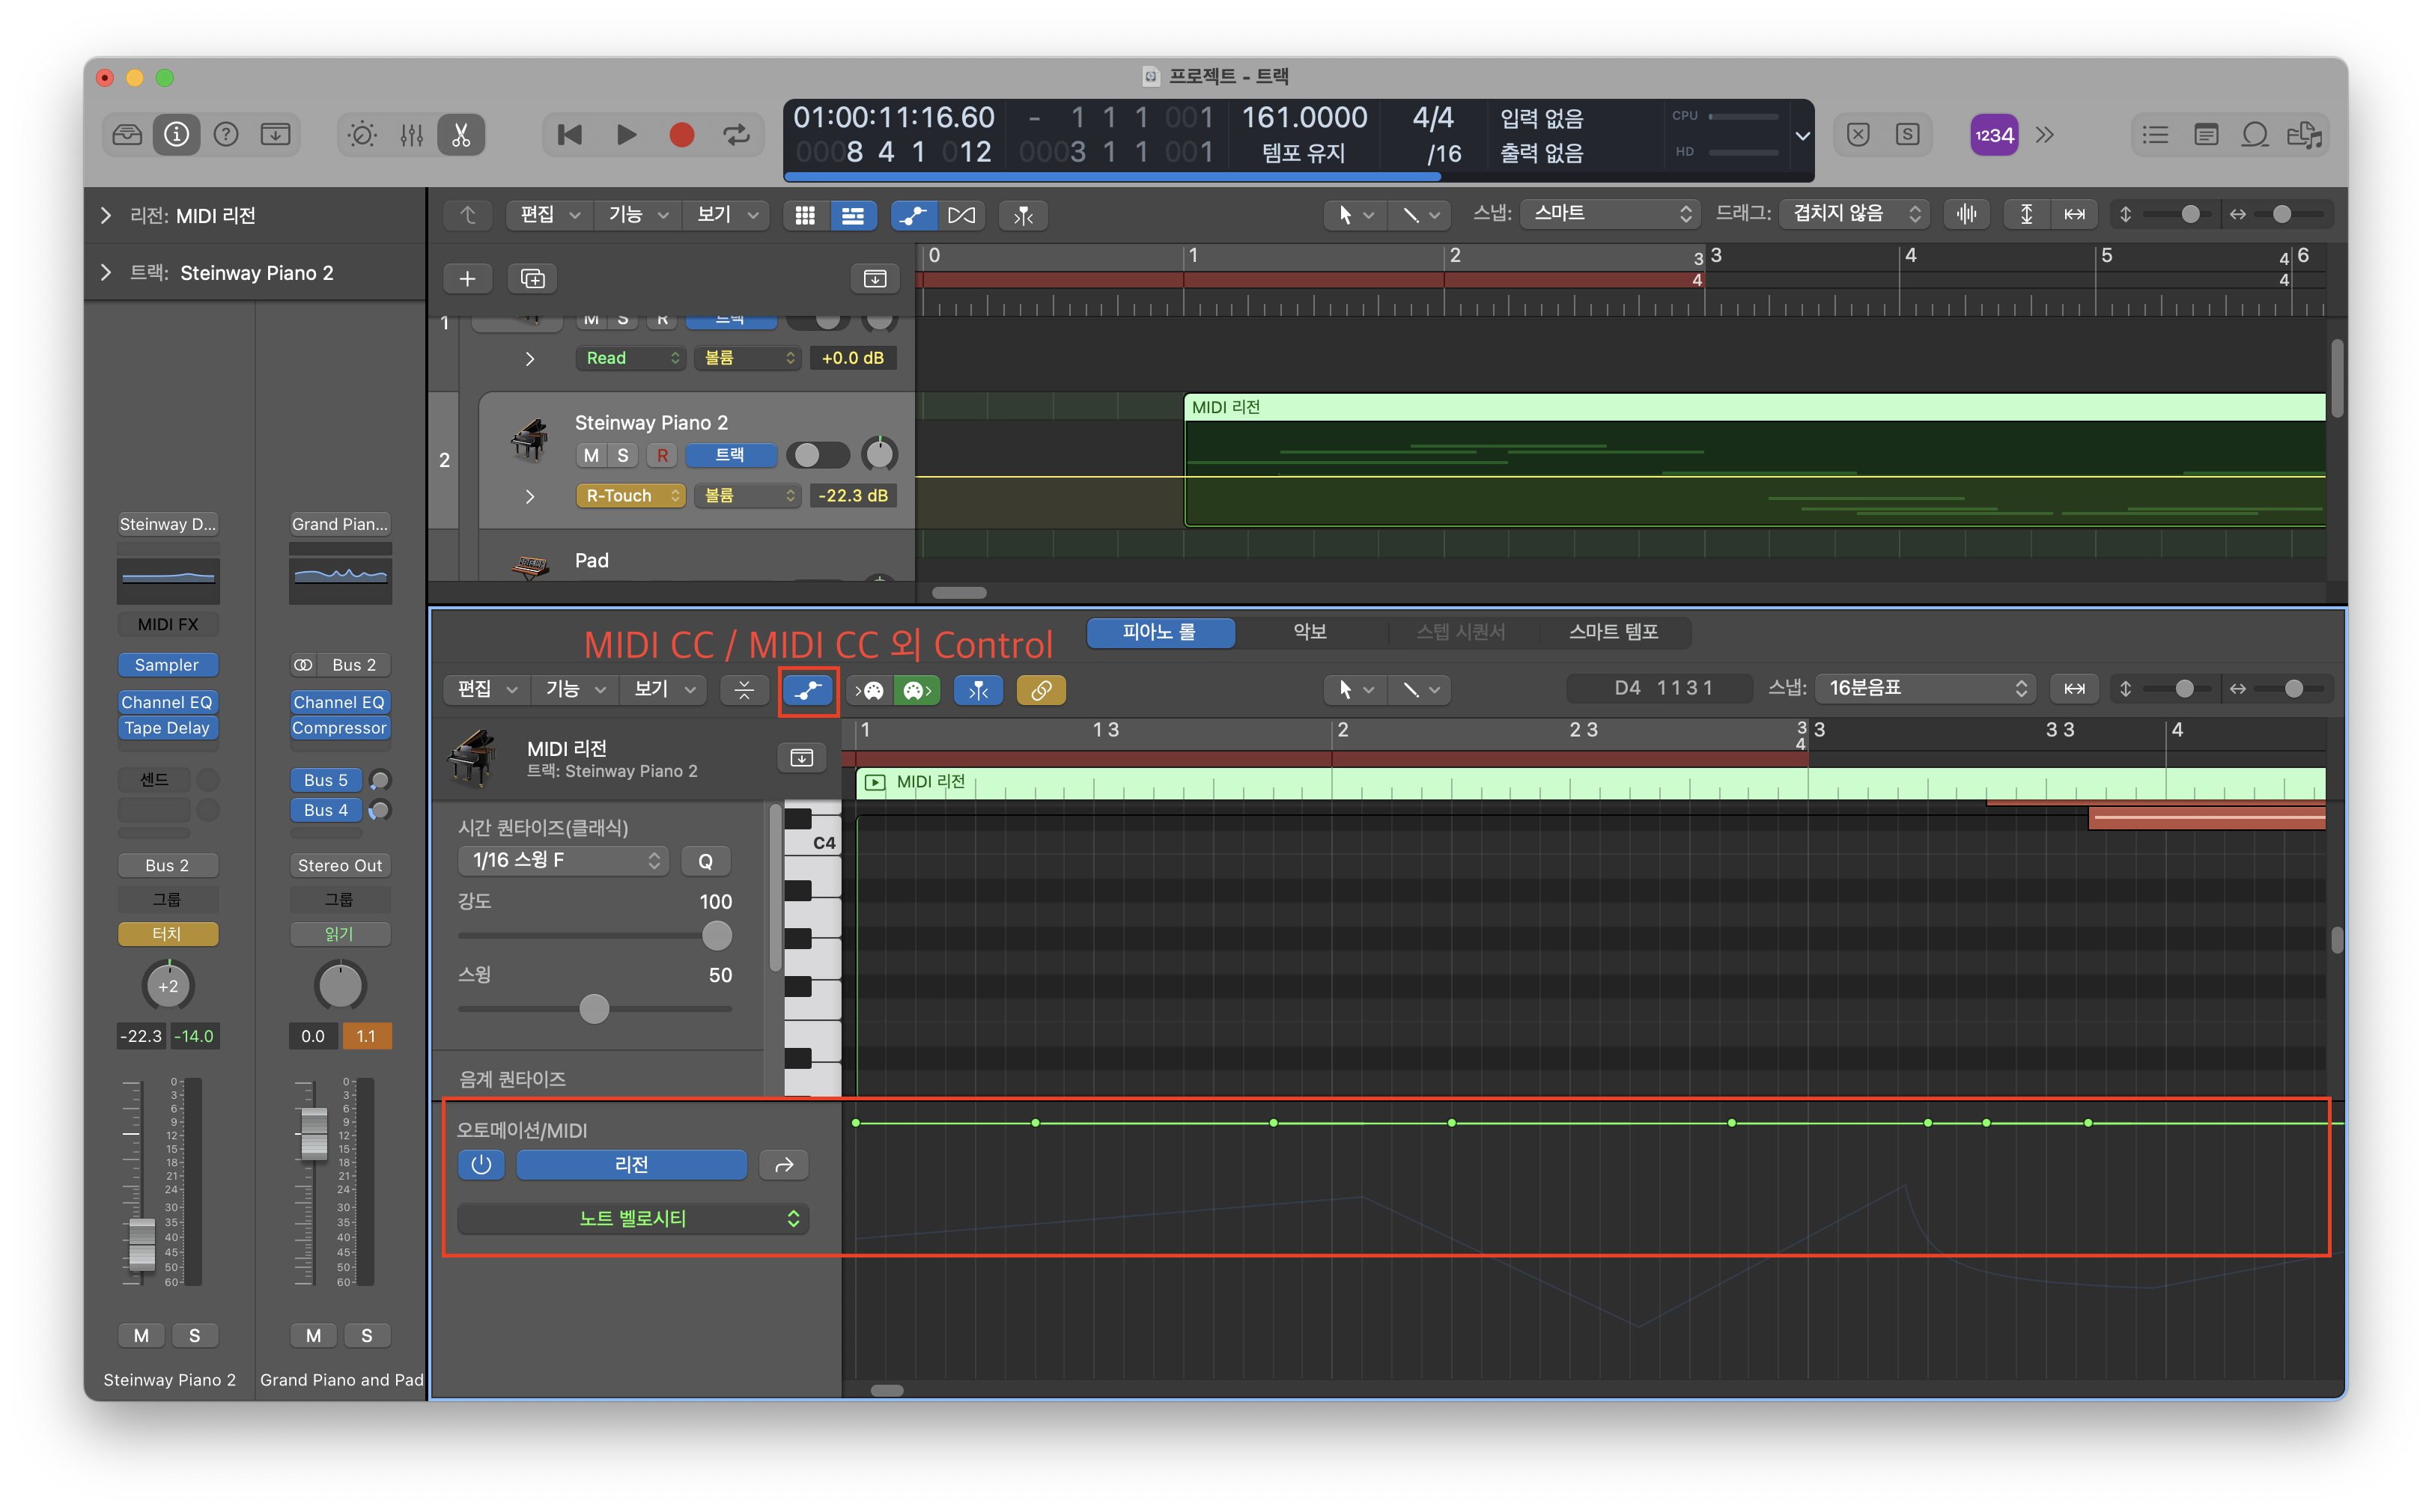2432x1512 pixels.
Task: Open the Loop Browser icon
Action: pyautogui.click(x=2254, y=135)
